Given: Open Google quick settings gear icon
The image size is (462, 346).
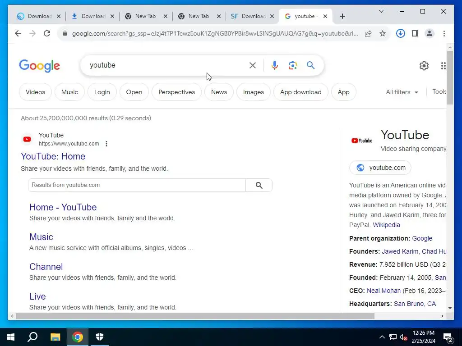Looking at the screenshot, I should [424, 66].
